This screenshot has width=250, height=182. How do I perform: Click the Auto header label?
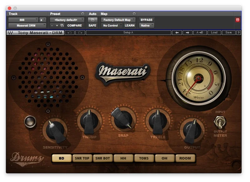pos(92,14)
